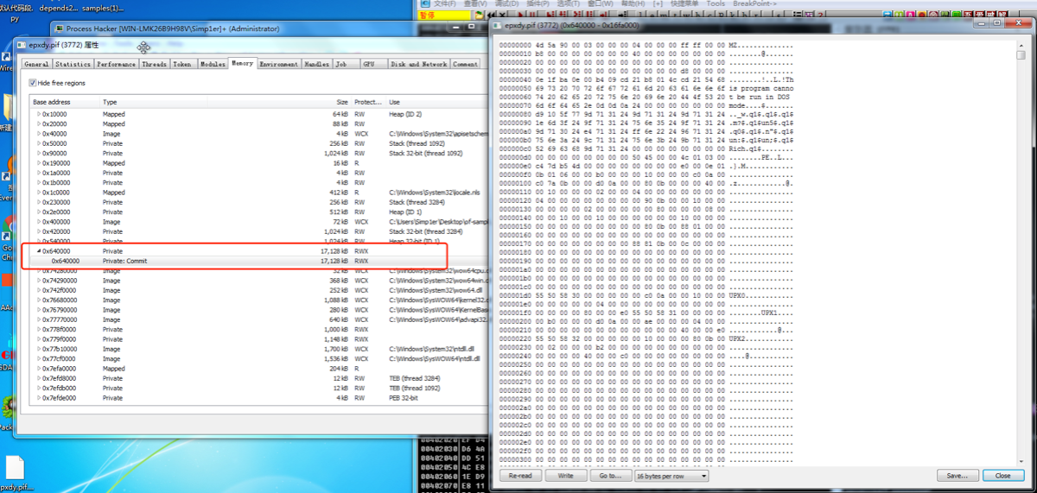Expand the 0x7efde000 PEB region
Viewport: 1037px width, 493px height.
[x=39, y=398]
